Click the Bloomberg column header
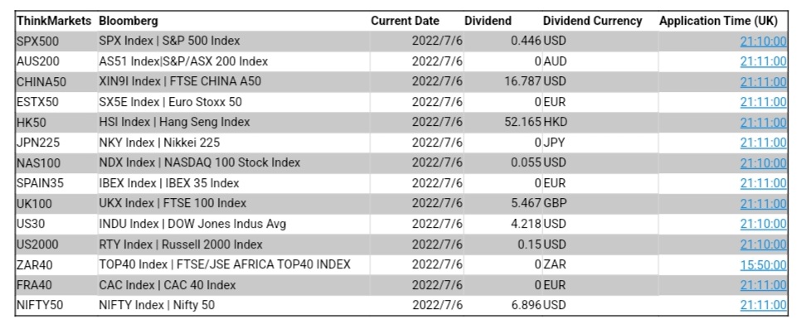 pos(129,21)
